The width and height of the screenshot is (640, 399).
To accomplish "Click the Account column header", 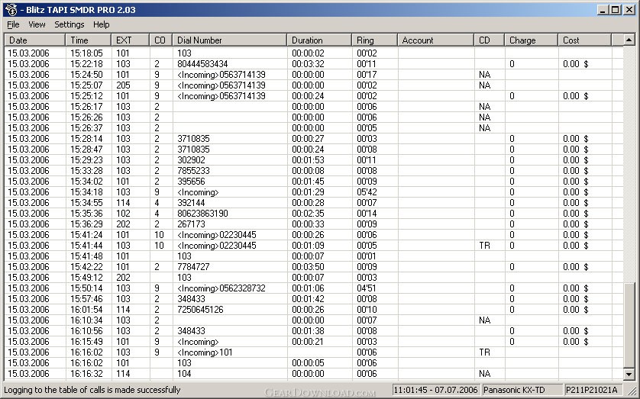I will (436, 40).
